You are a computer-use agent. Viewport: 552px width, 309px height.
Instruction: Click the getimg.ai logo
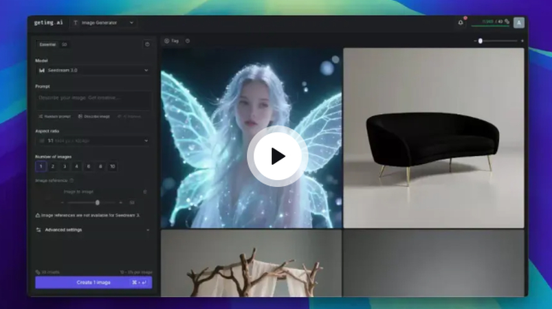coord(48,23)
